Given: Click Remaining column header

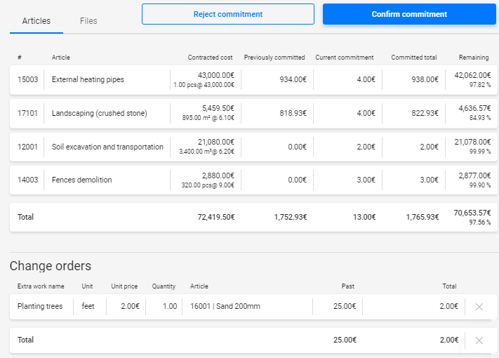Looking at the screenshot, I should coord(474,58).
